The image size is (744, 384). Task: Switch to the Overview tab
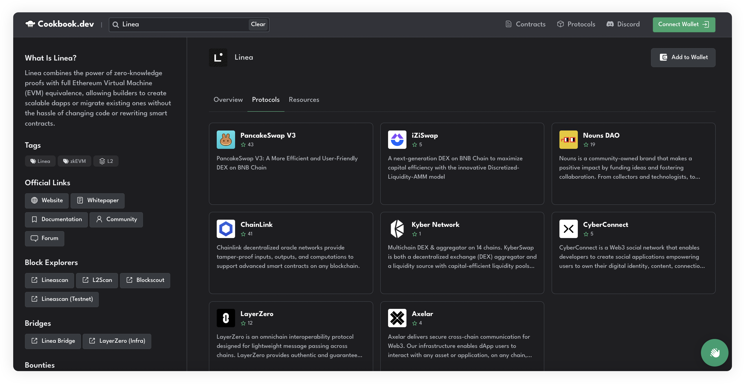click(228, 100)
